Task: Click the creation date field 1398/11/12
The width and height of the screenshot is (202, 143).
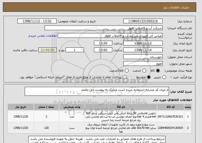Action: pyautogui.click(x=143, y=43)
